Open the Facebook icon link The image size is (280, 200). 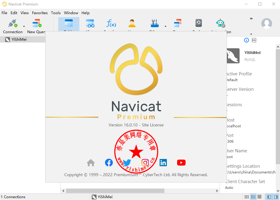109,163
